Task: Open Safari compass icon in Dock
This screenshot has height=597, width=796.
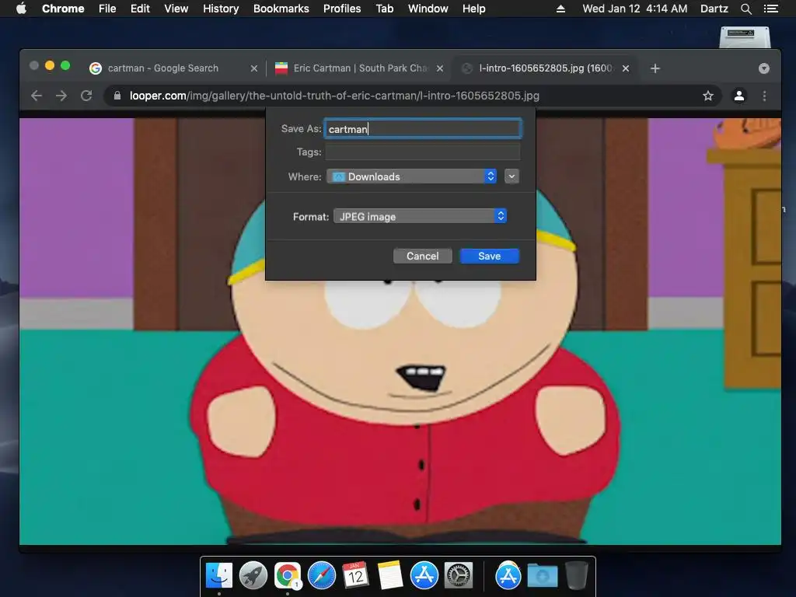Action: (321, 576)
